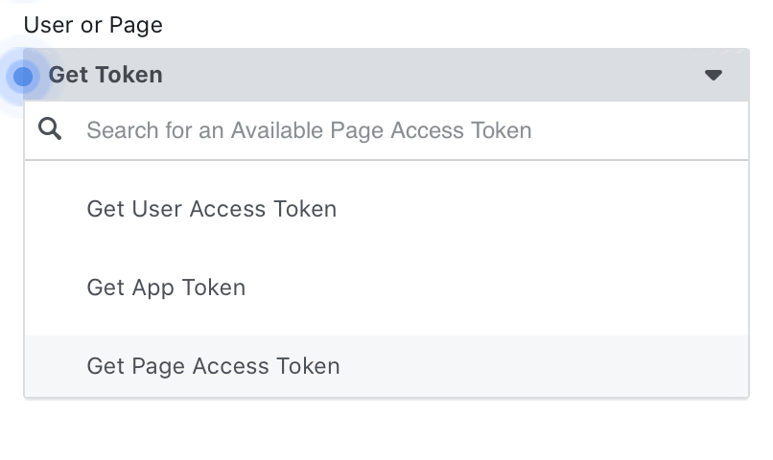This screenshot has width=773, height=460.
Task: Click the blue pulsing dot beside Get Token
Action: click(23, 77)
